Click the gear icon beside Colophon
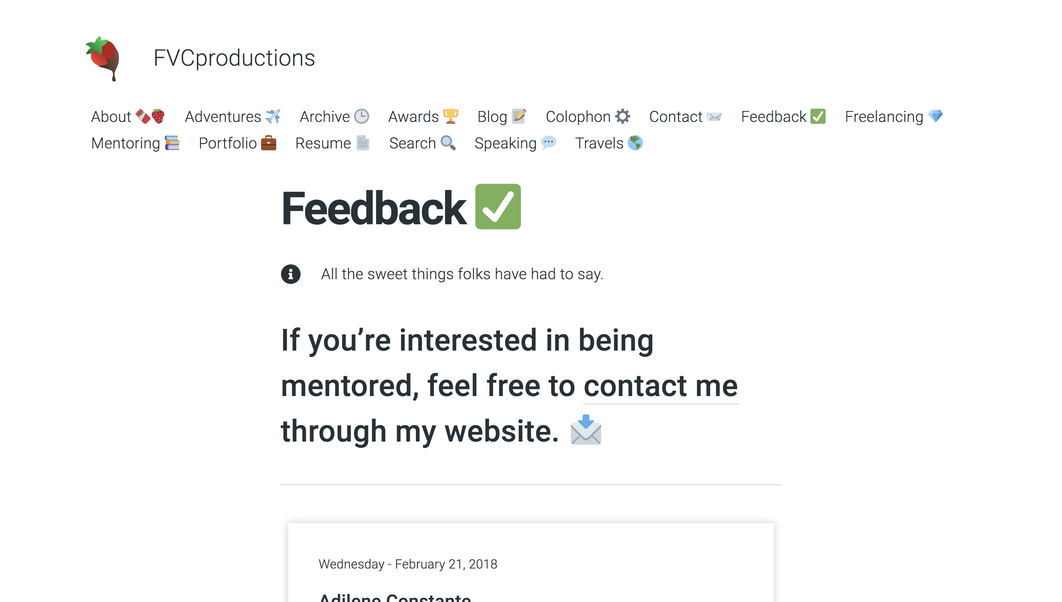 [x=623, y=117]
